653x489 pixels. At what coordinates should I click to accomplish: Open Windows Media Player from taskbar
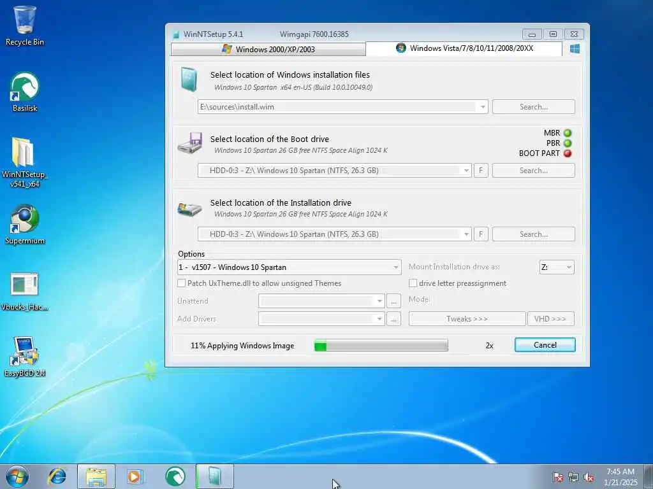(x=135, y=476)
